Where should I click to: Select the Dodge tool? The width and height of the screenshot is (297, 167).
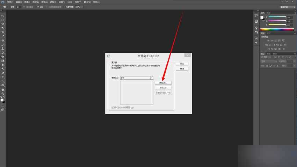coord(3,69)
